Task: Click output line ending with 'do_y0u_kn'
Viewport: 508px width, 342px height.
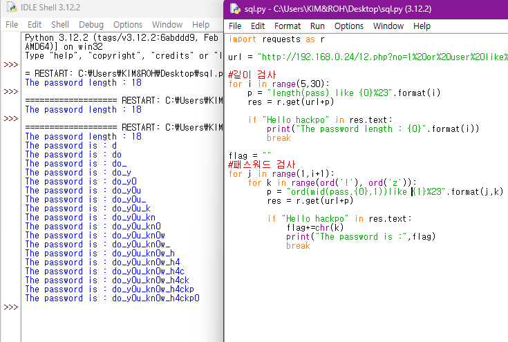Action: click(x=91, y=218)
